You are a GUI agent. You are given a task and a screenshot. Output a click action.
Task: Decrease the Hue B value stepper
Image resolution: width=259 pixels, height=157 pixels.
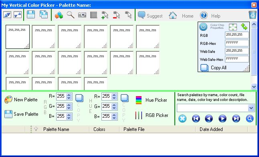pos(114,118)
